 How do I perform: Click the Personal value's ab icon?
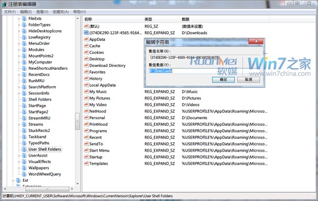pos(86,118)
